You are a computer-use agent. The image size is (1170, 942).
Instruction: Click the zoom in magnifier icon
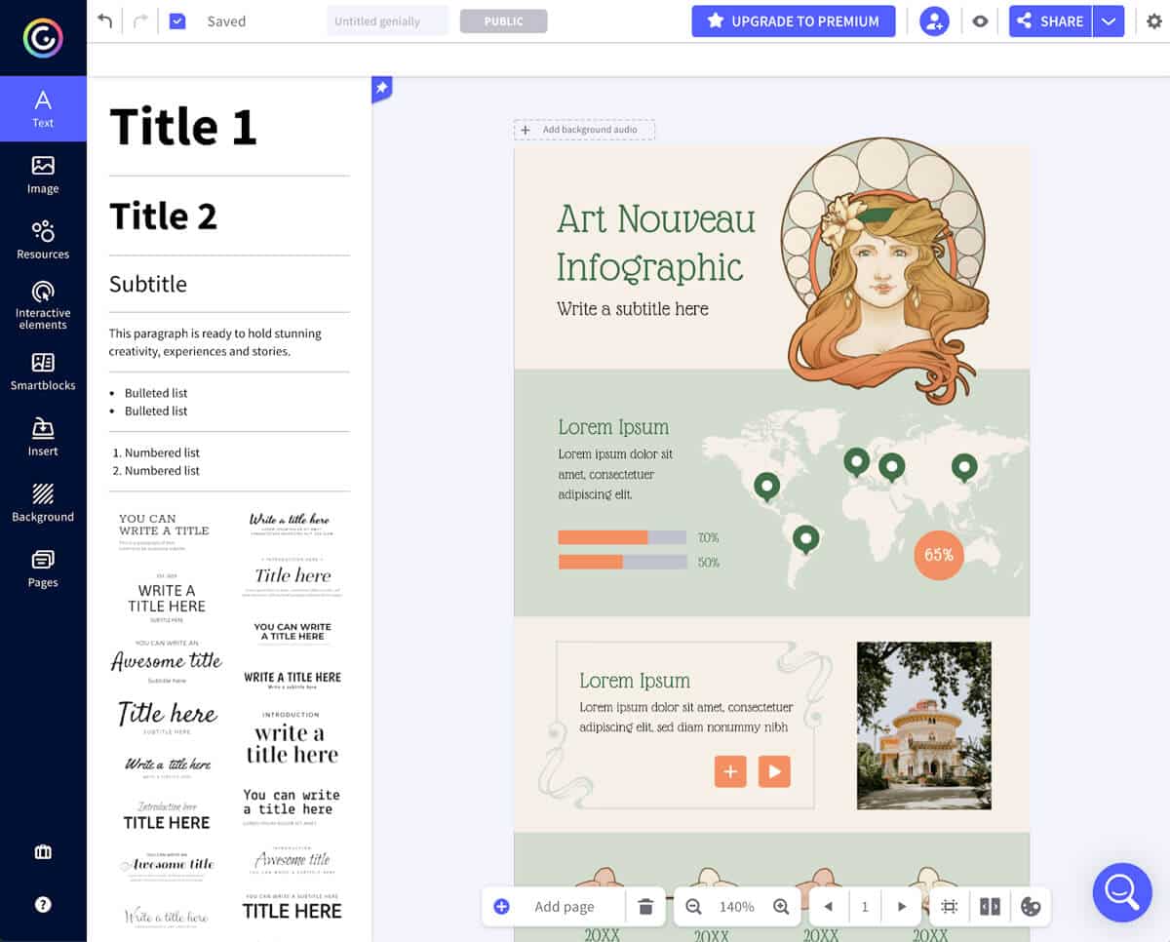click(x=781, y=907)
